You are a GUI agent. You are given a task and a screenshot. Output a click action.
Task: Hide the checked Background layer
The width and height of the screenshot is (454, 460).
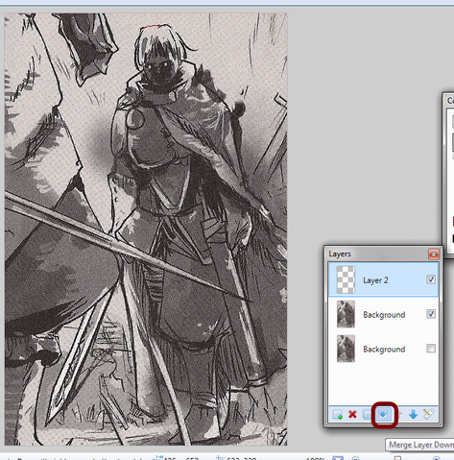(431, 314)
